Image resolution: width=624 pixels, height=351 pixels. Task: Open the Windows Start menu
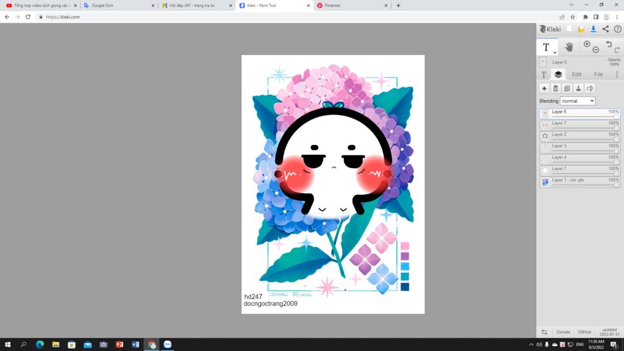(x=7, y=345)
